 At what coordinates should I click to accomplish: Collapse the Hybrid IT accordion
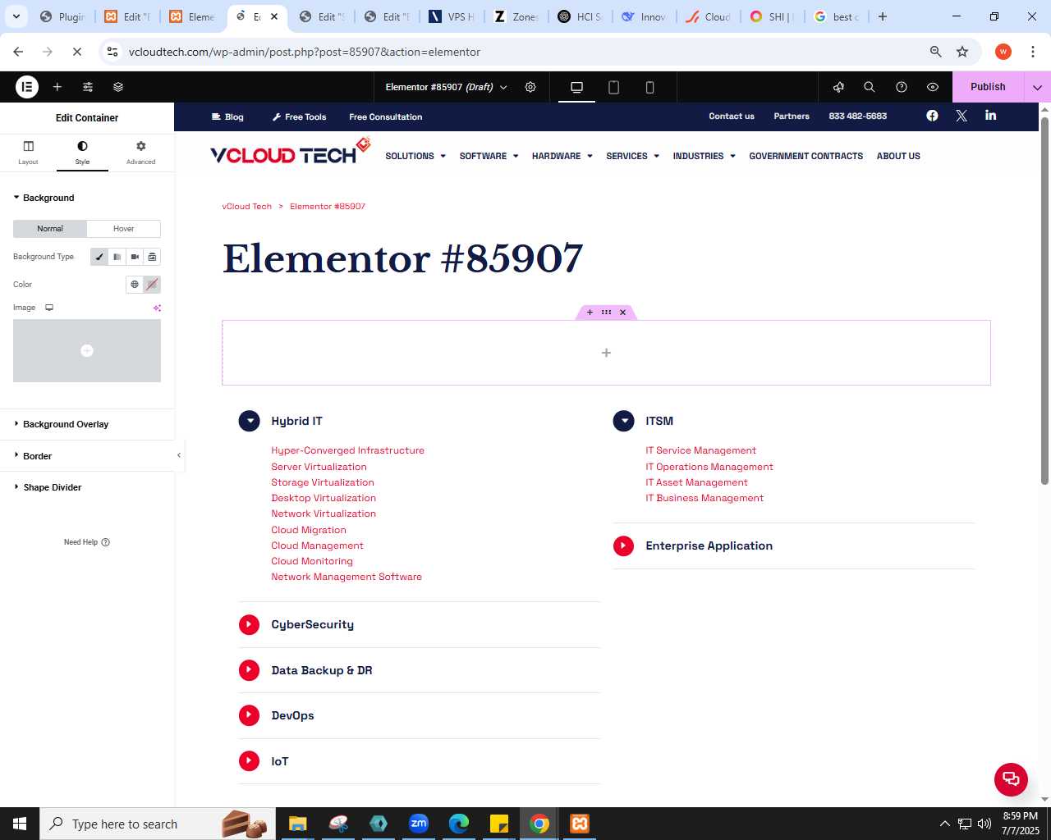[249, 421]
